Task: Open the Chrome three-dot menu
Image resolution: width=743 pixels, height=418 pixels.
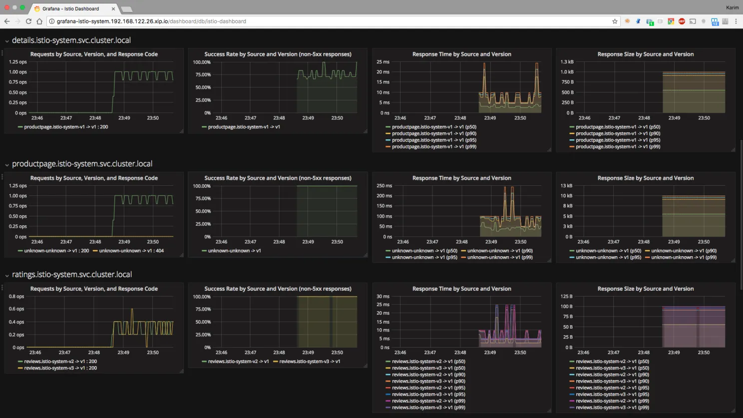Action: (x=736, y=21)
